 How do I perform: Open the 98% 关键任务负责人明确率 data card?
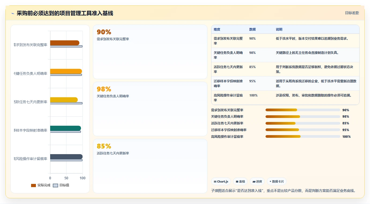(150, 109)
